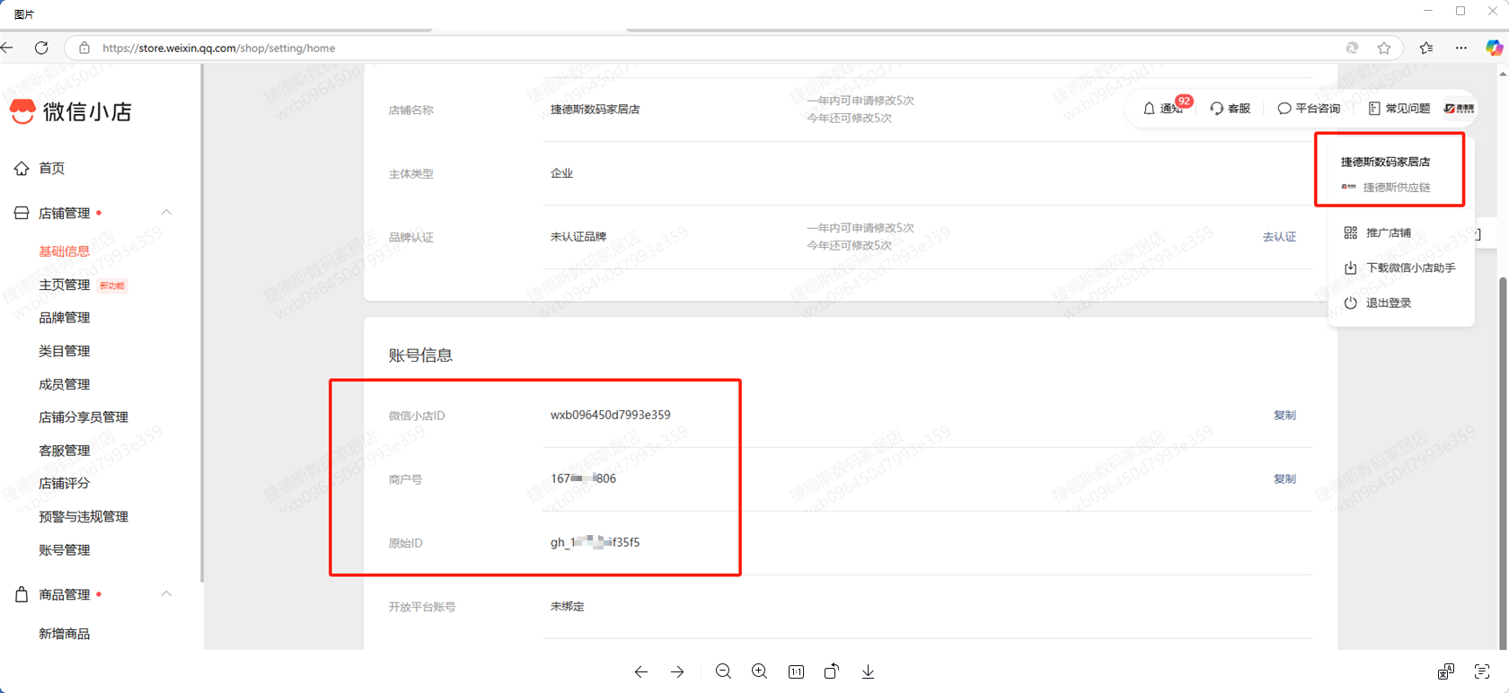Click the 未绑定 open platform value

tap(568, 607)
